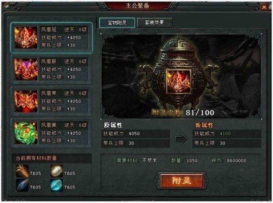Select the 凤凰冠 crown equipment icon
This screenshot has width=273, height=203.
click(x=26, y=37)
